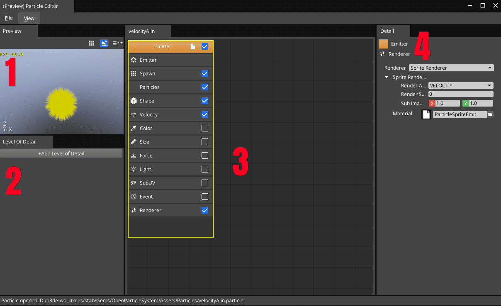
Task: Open the Sprite Renderer dropdown
Action: (451, 68)
